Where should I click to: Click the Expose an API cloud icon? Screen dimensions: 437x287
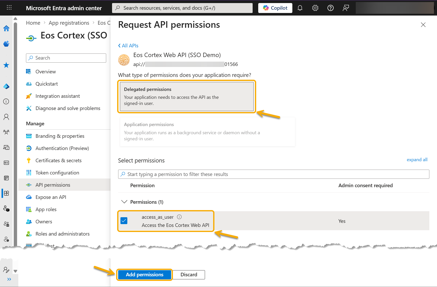29,197
